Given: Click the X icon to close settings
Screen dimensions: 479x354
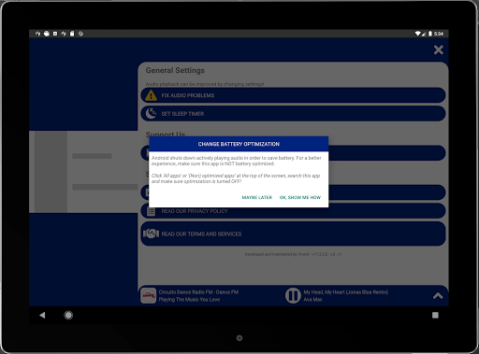Looking at the screenshot, I should [x=439, y=50].
